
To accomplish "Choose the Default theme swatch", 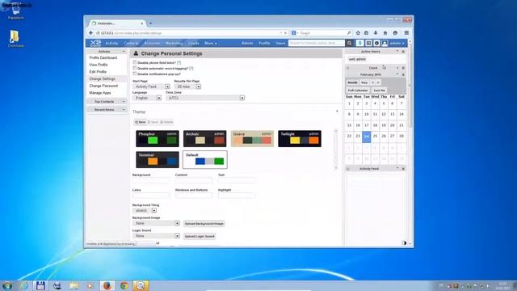I will [204, 160].
